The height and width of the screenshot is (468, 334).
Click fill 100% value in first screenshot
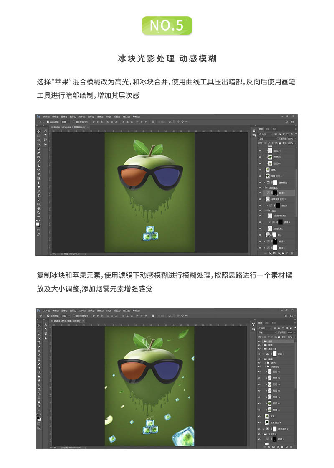tap(291, 143)
